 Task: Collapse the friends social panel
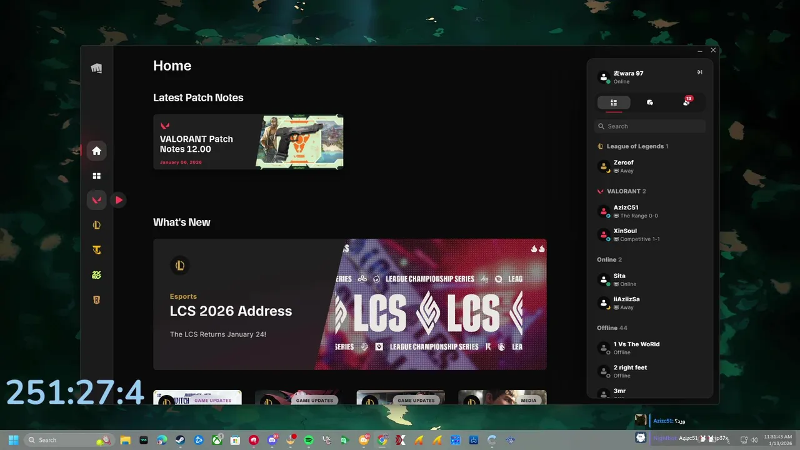point(699,72)
